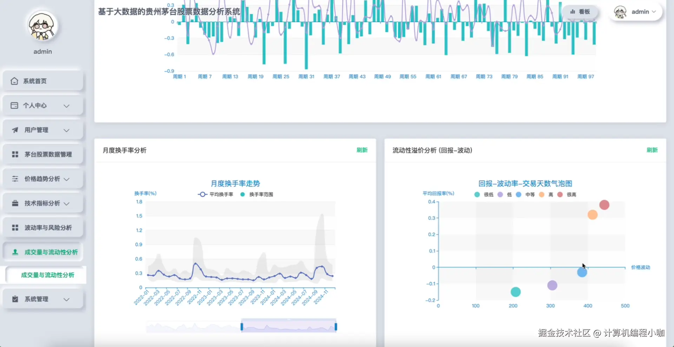Toggle the 中等 legend category
This screenshot has height=347, width=674.
[x=525, y=194]
